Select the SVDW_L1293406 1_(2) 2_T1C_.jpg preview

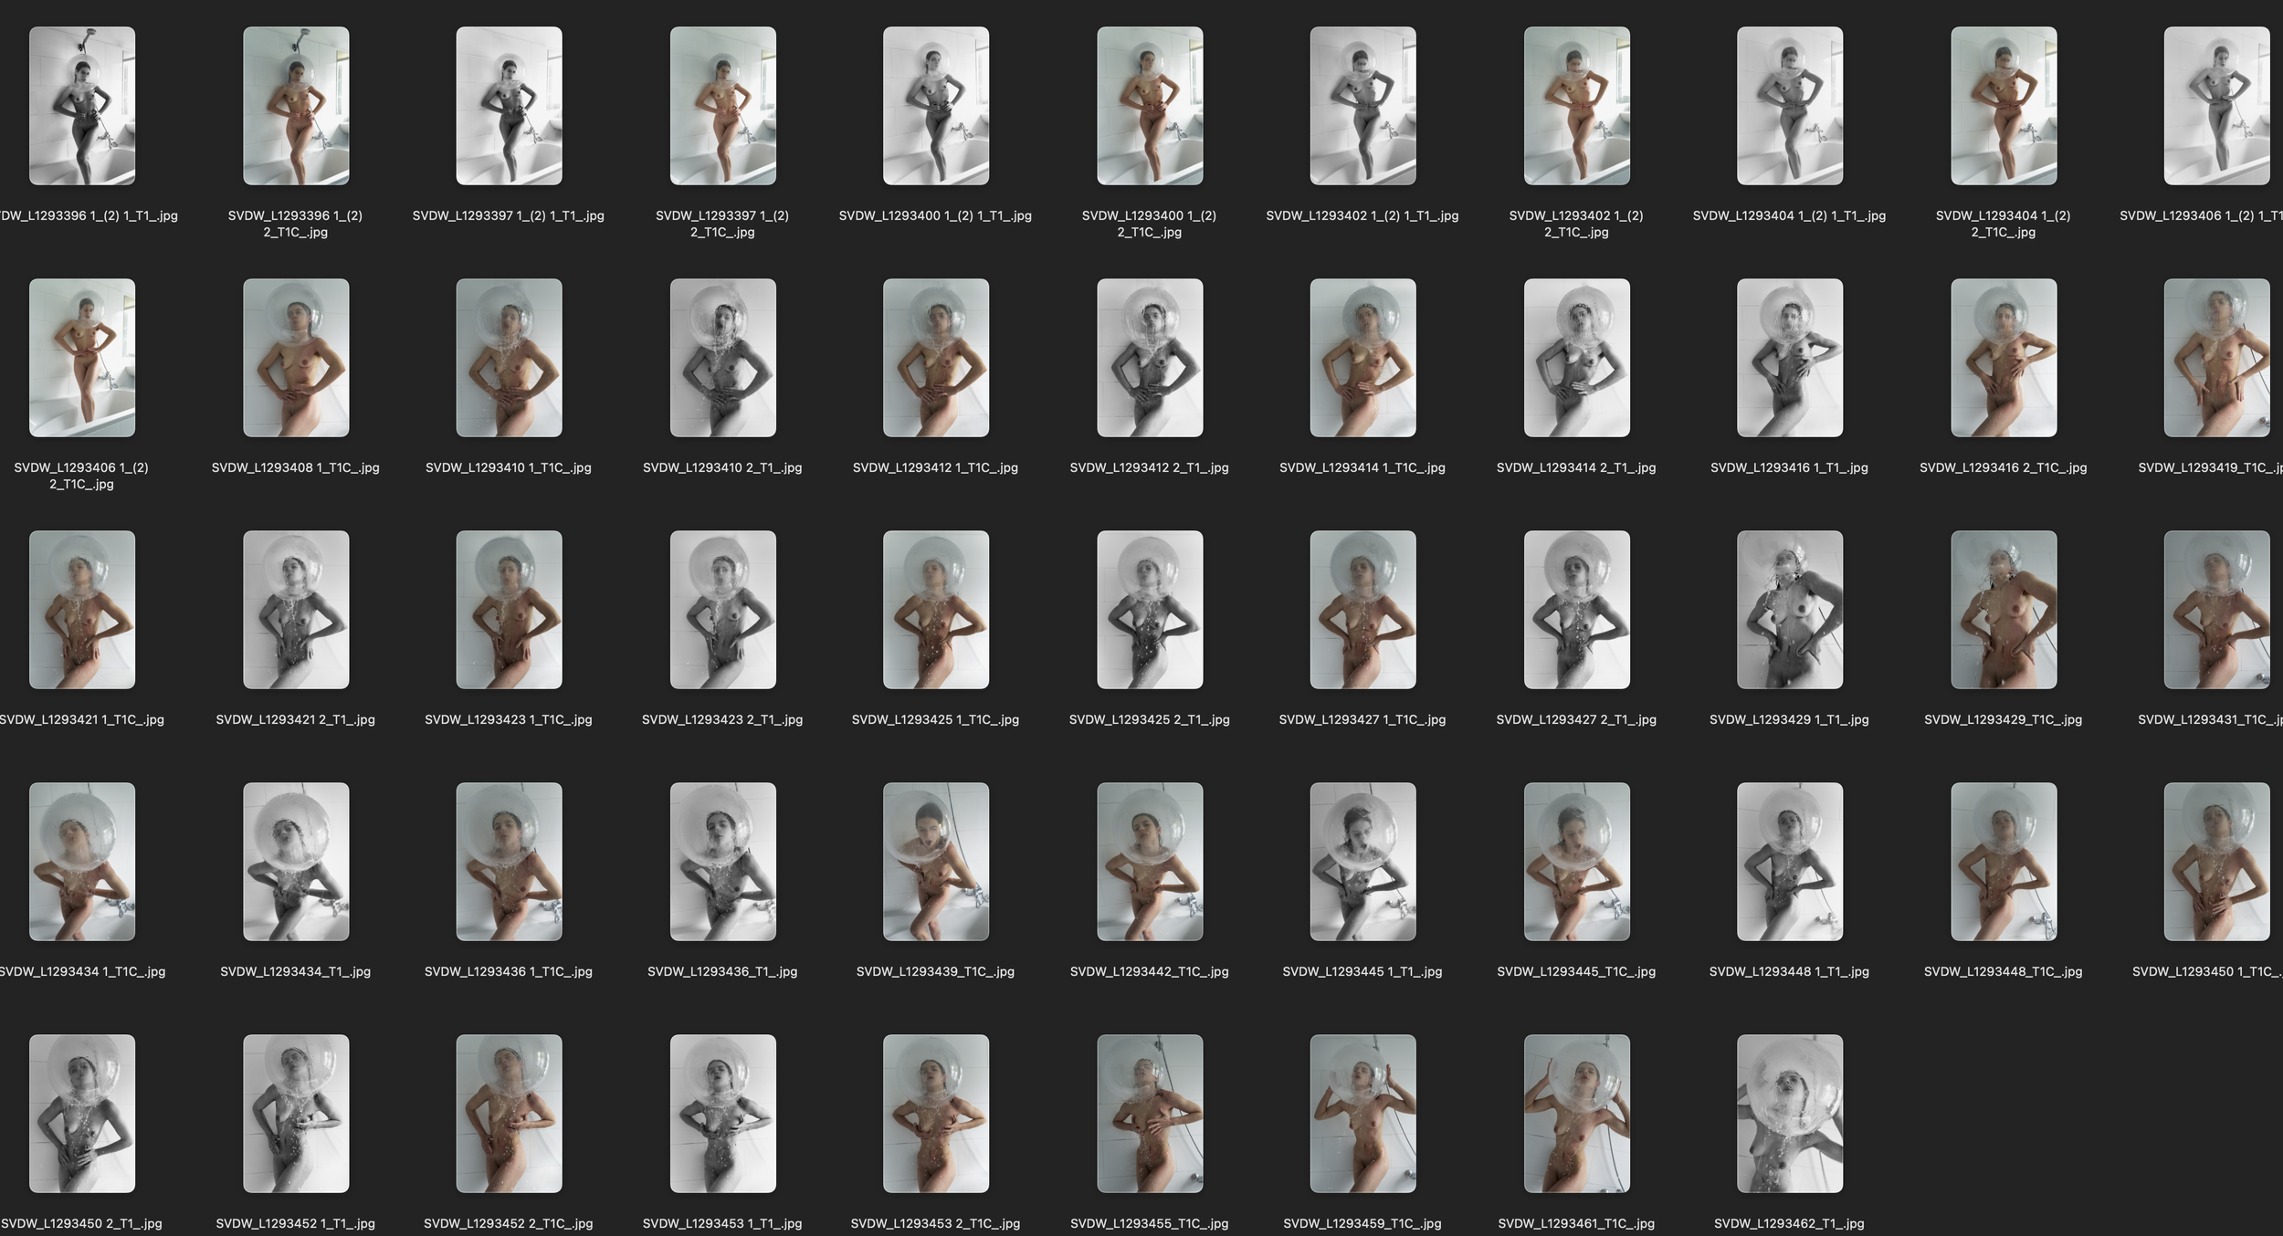tap(87, 356)
